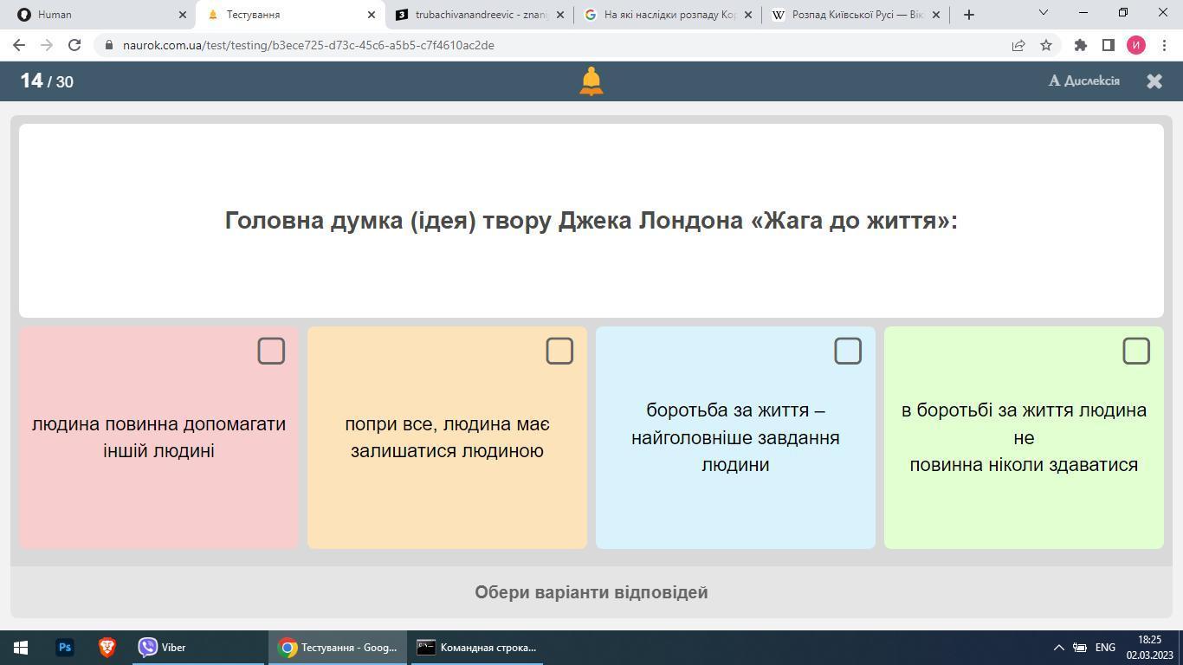The width and height of the screenshot is (1183, 665).
Task: Select the blue answer card text
Action: (x=735, y=437)
